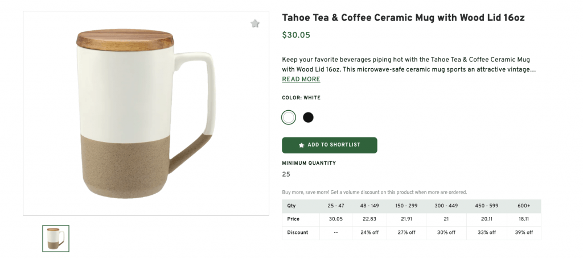This screenshot has width=583, height=259.
Task: Click the 600+ quantity tier header
Action: pyautogui.click(x=524, y=206)
